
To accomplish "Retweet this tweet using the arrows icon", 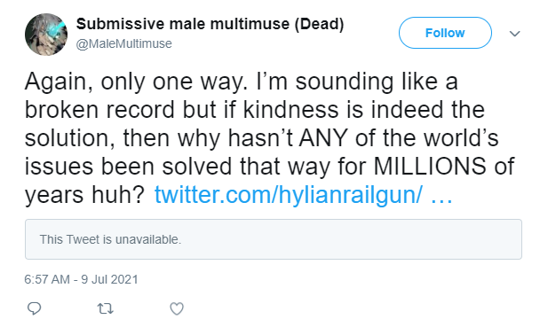I will [105, 308].
